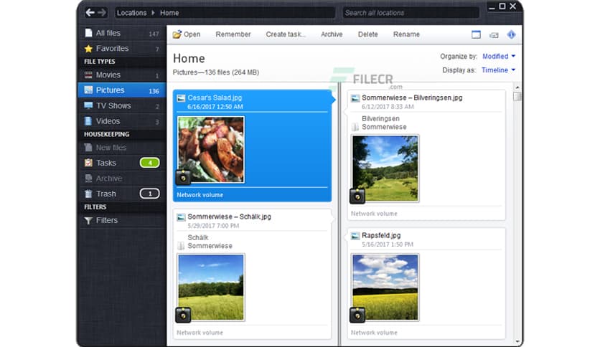Click the New files icon
Image resolution: width=600 pixels, height=347 pixels.
[88, 148]
